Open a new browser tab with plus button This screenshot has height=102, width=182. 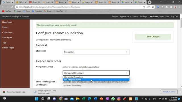point(150,2)
